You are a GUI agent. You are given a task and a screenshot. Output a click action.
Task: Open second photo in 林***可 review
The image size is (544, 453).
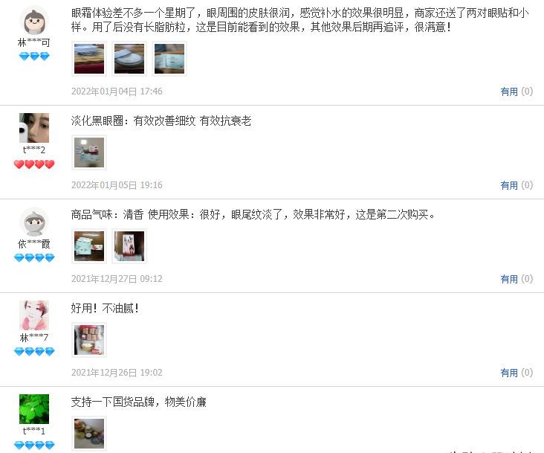pos(129,59)
